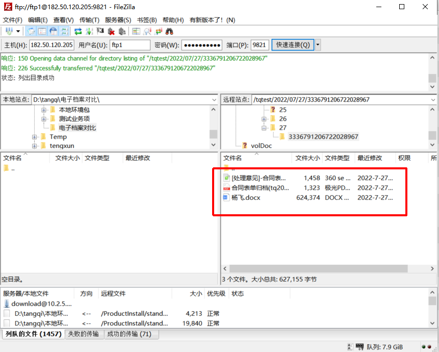
Task: Refresh the file and folder lists
Action: click(x=78, y=31)
